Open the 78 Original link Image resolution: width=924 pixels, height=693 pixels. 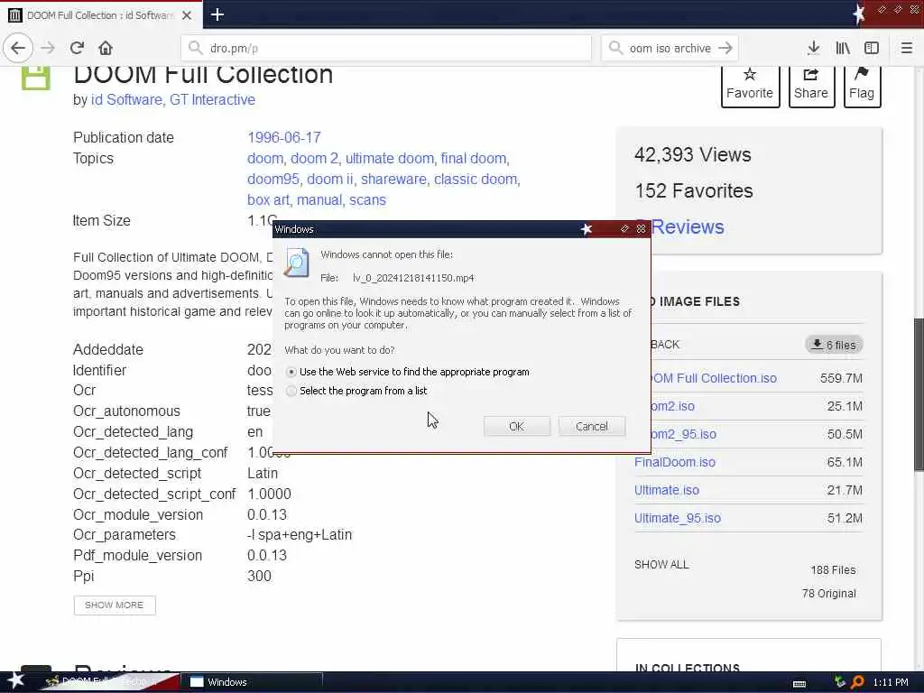(x=828, y=594)
